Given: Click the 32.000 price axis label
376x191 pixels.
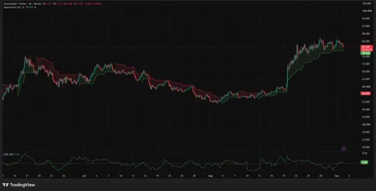Looking at the screenshot, I should tap(365, 140).
